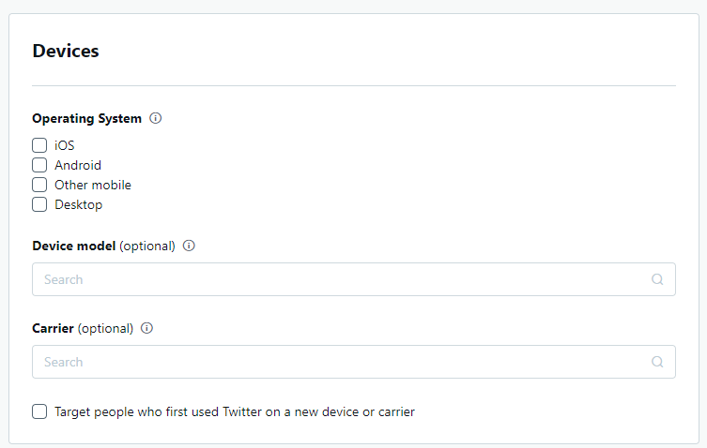Select the Desktop checkbox box

point(39,205)
